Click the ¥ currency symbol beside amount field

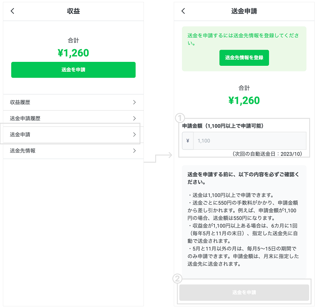coord(188,140)
